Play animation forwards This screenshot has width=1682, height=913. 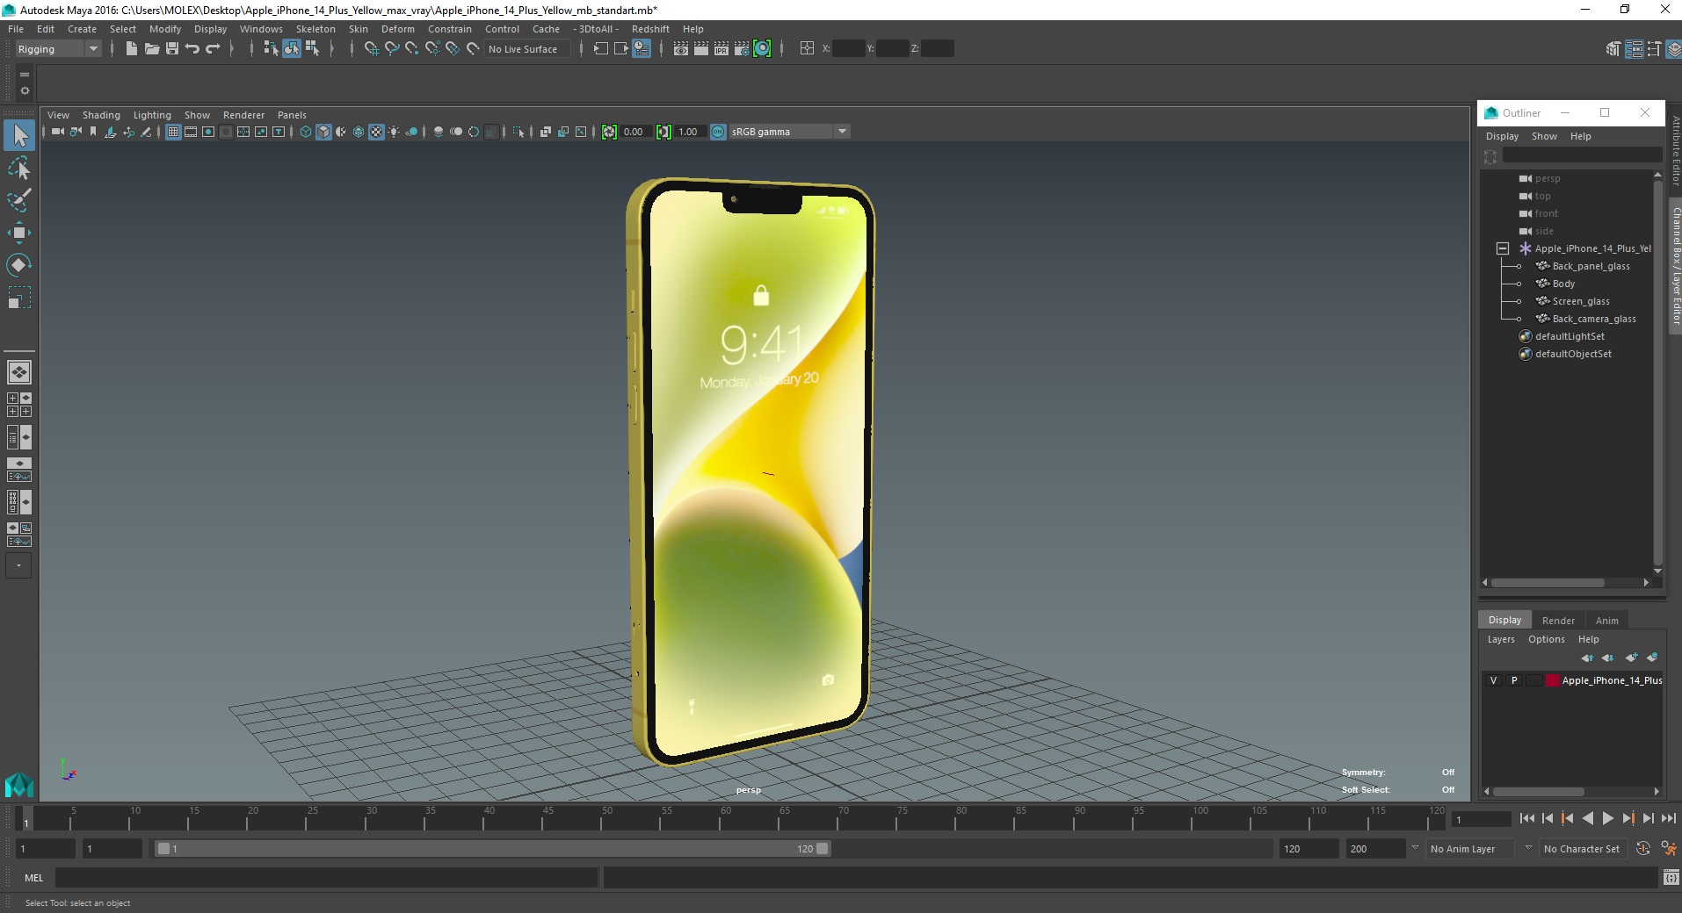coord(1608,818)
